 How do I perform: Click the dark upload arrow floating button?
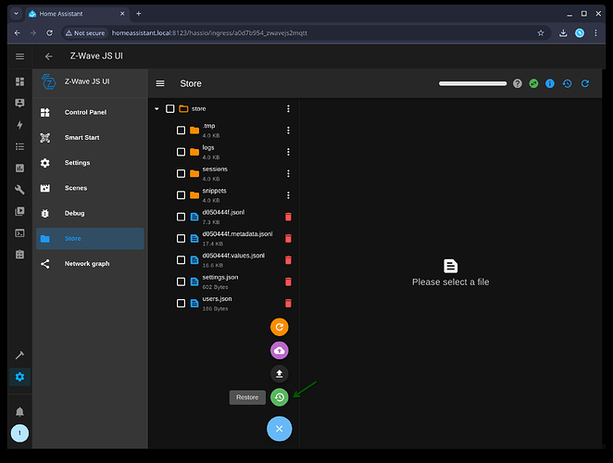click(279, 374)
